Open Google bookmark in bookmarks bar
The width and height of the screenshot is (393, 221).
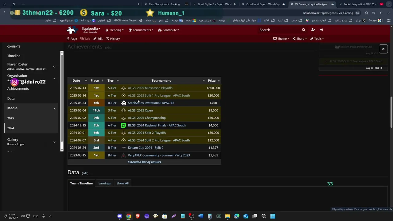[x=375, y=21]
